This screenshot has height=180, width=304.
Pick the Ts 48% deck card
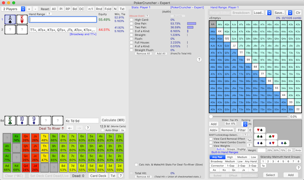45,138
